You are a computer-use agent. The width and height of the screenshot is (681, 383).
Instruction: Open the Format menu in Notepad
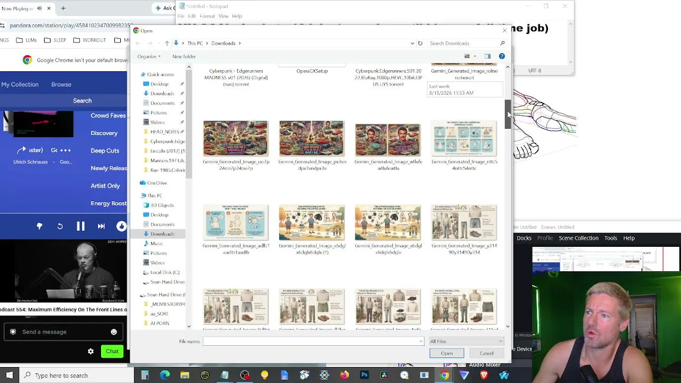[207, 16]
